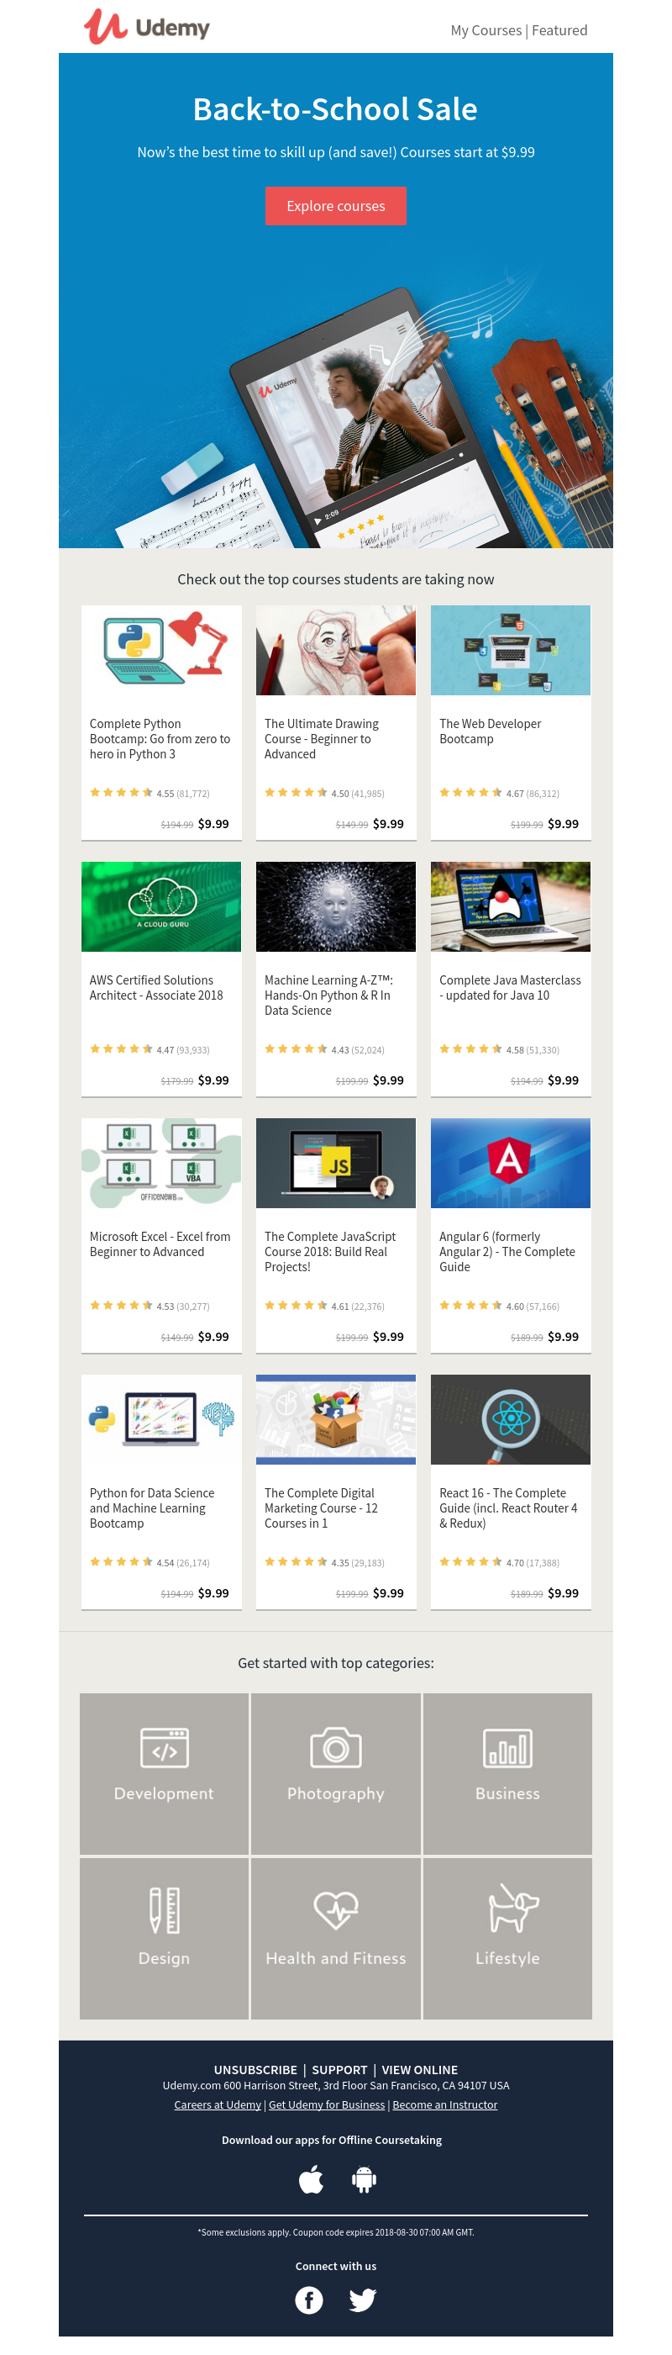
Task: Tap the Apple iOS app icon
Action: click(x=311, y=2179)
